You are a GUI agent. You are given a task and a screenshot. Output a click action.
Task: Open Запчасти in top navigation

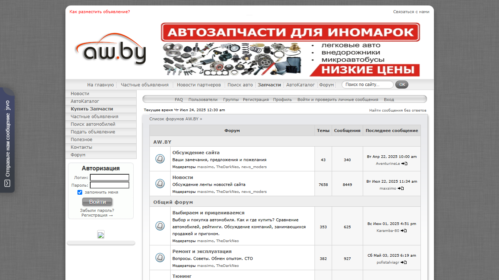pos(269,85)
